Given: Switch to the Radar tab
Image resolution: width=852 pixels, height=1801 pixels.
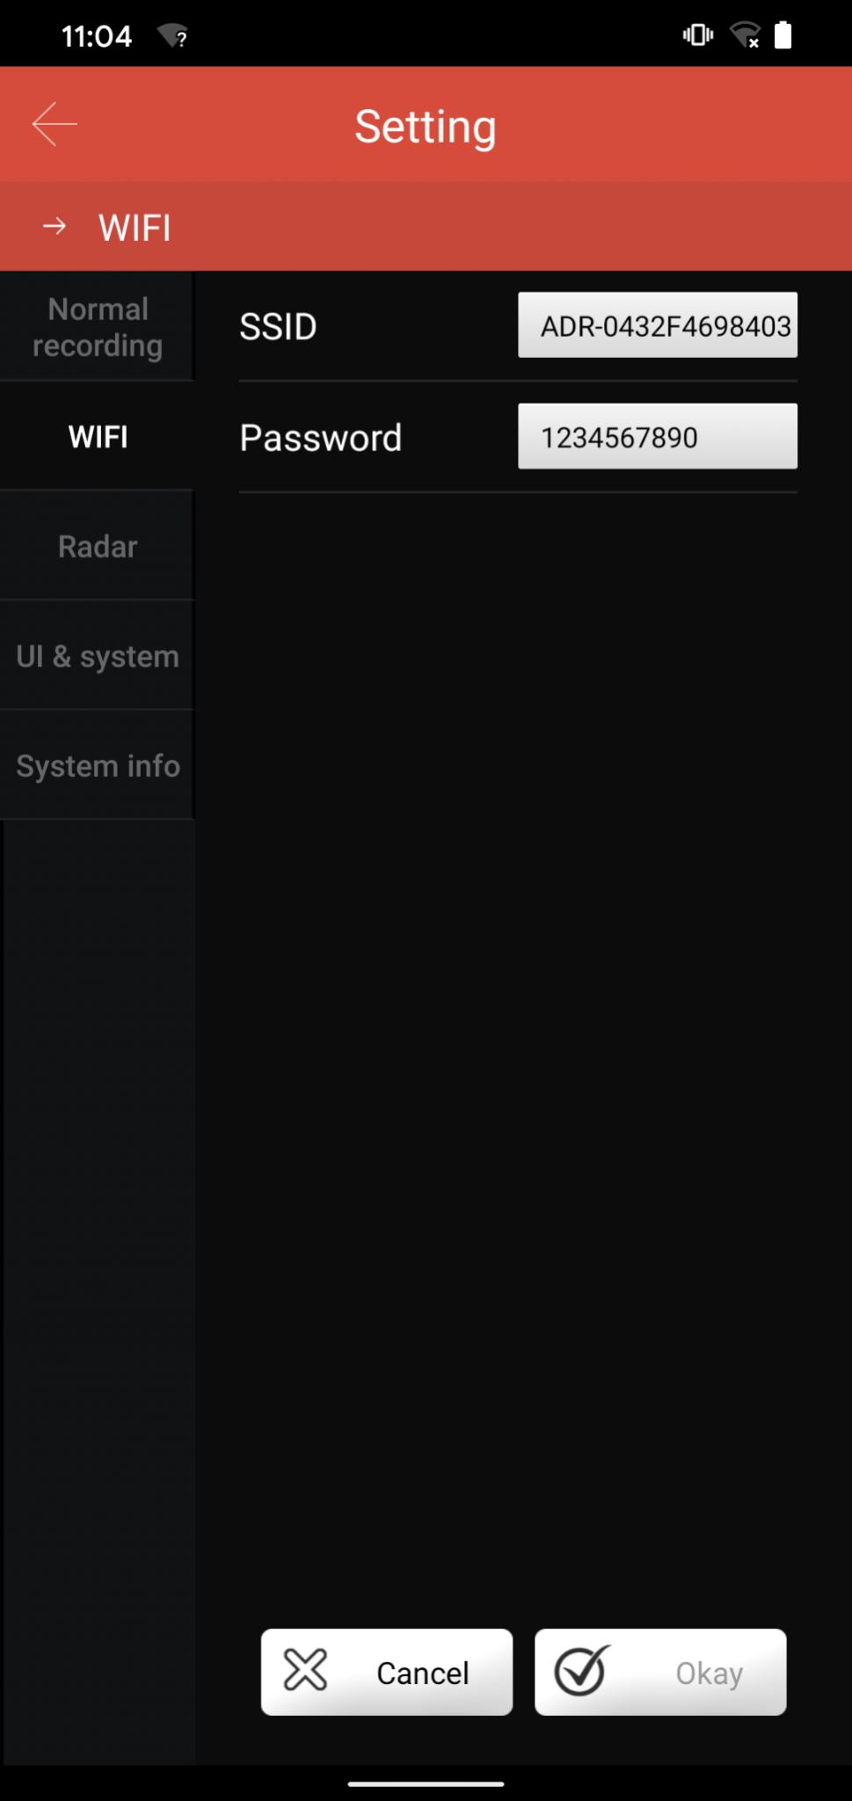Looking at the screenshot, I should coord(98,546).
